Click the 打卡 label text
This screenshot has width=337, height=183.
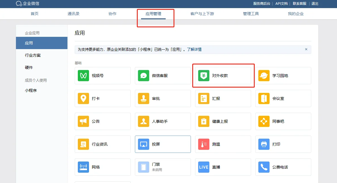(x=96, y=98)
